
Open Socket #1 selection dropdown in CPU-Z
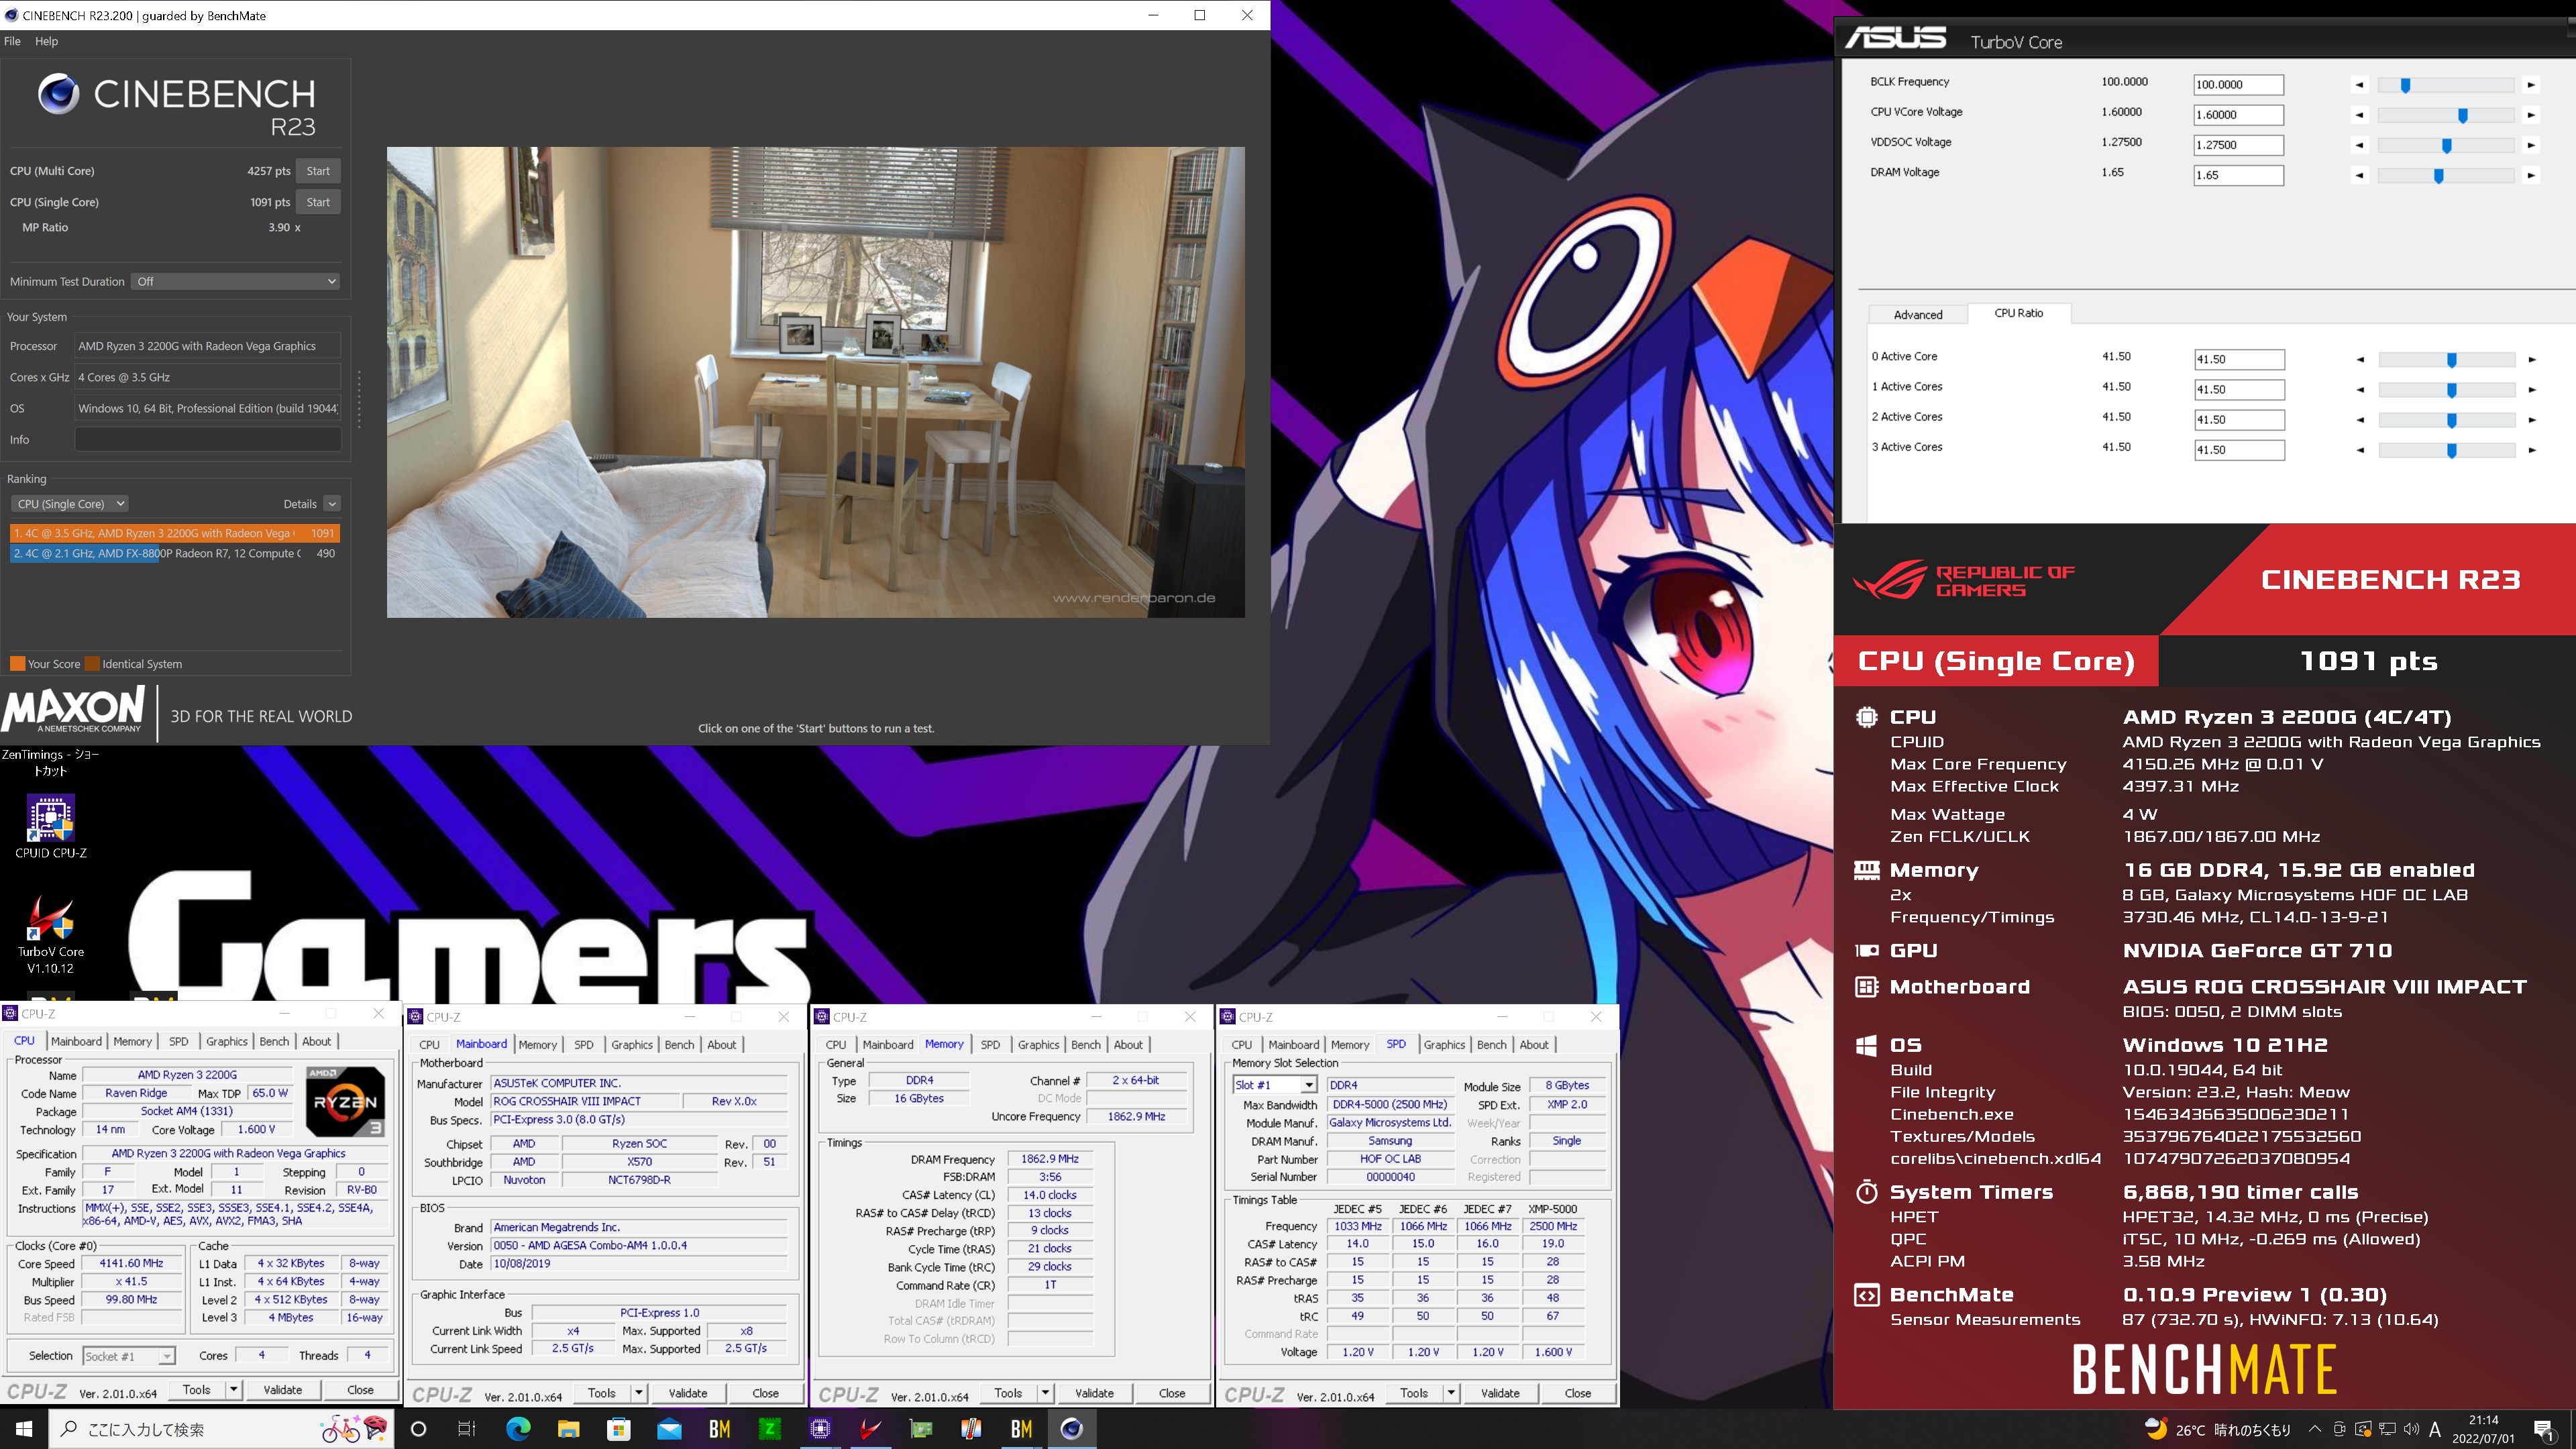pyautogui.click(x=128, y=1356)
